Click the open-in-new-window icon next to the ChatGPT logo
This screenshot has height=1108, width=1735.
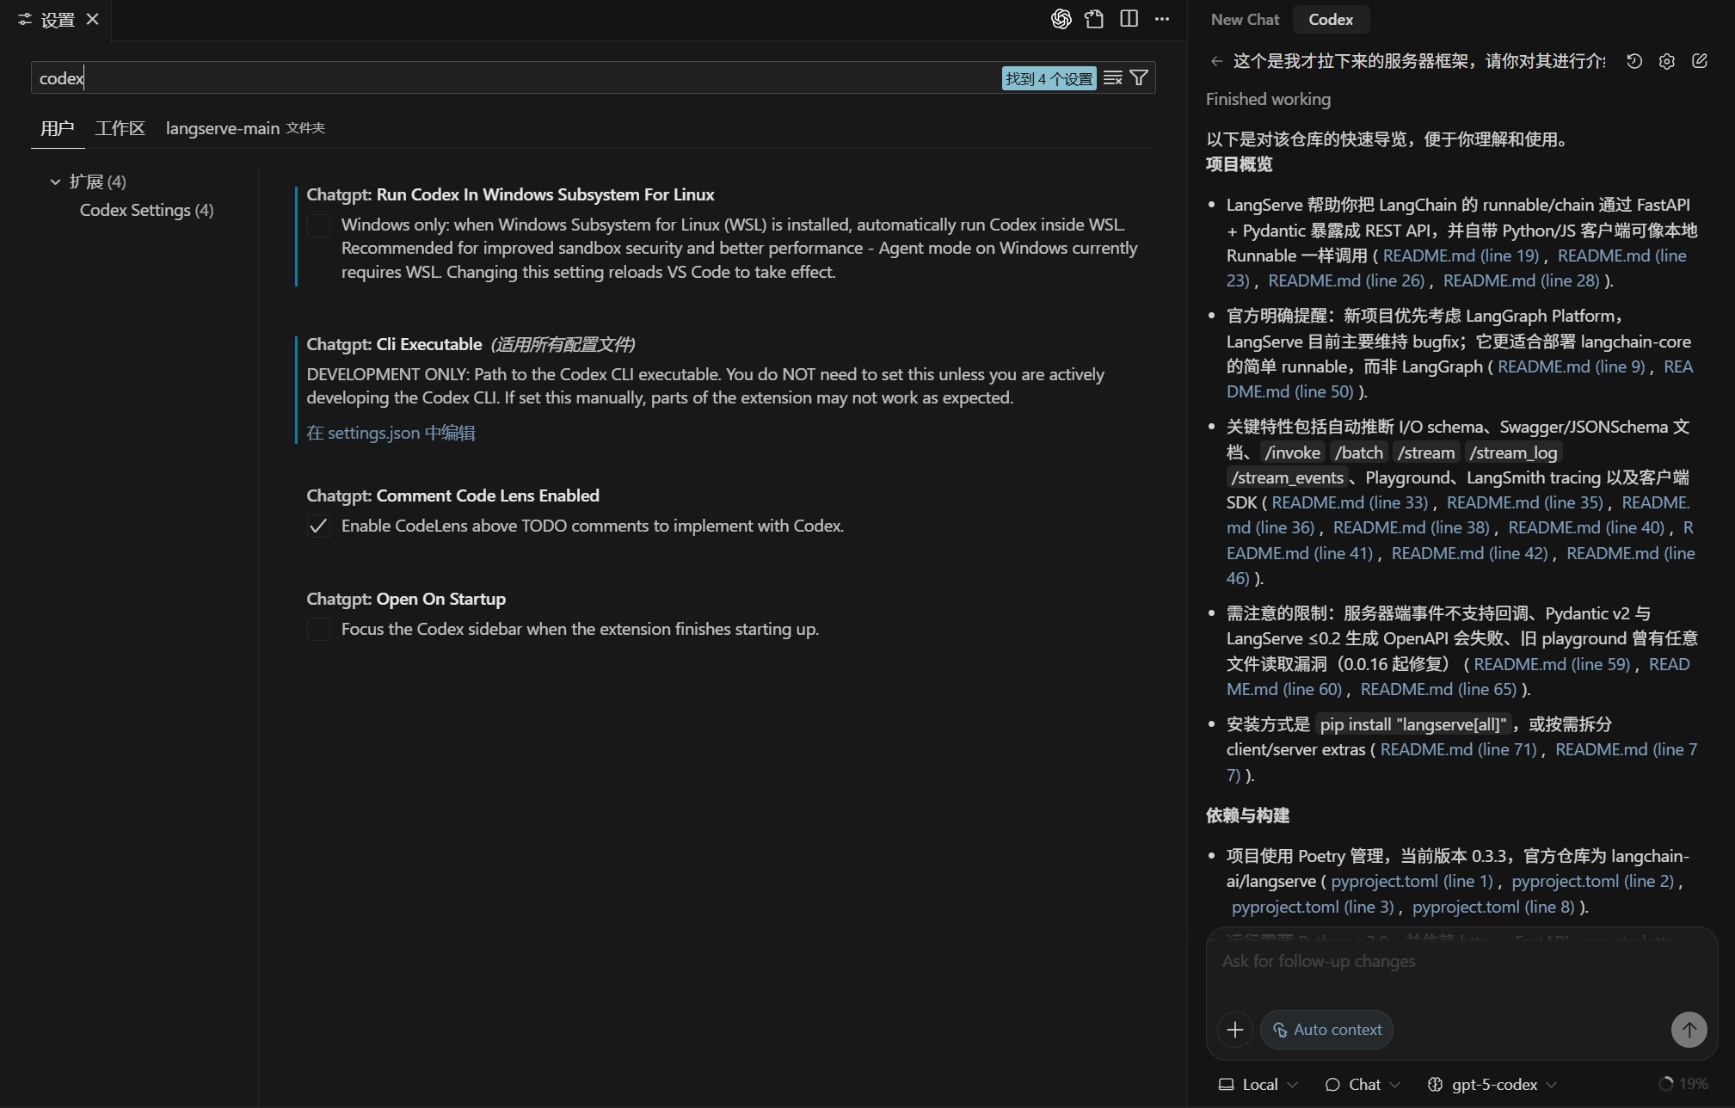pyautogui.click(x=1095, y=18)
